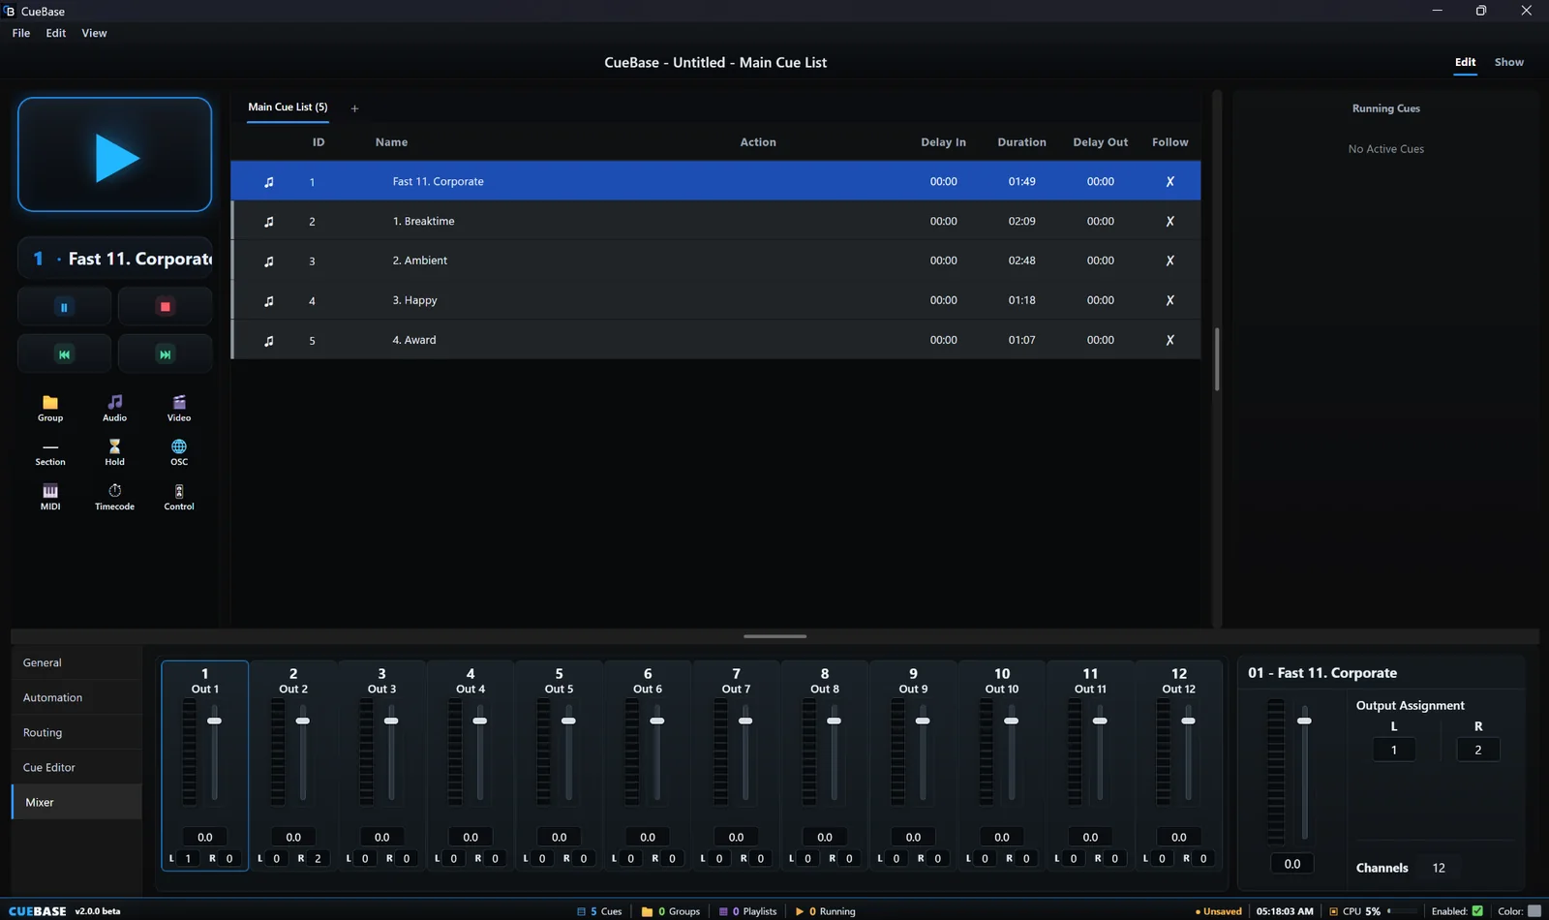Toggle Follow X for Fast 11. Corporate
1549x920 pixels.
pos(1169,182)
